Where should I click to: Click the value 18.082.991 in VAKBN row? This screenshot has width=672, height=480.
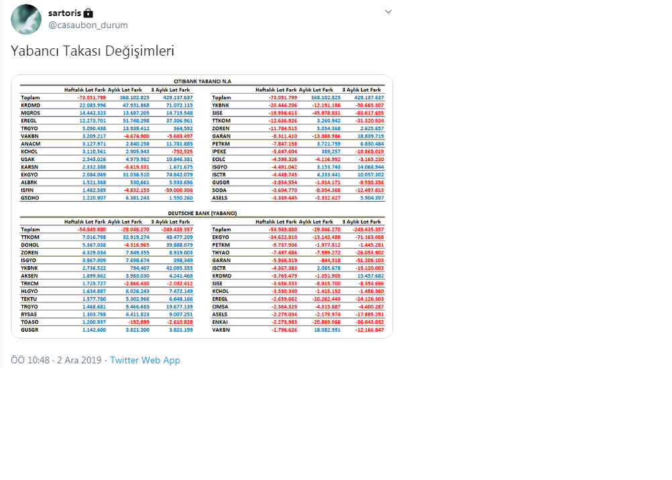pos(327,330)
